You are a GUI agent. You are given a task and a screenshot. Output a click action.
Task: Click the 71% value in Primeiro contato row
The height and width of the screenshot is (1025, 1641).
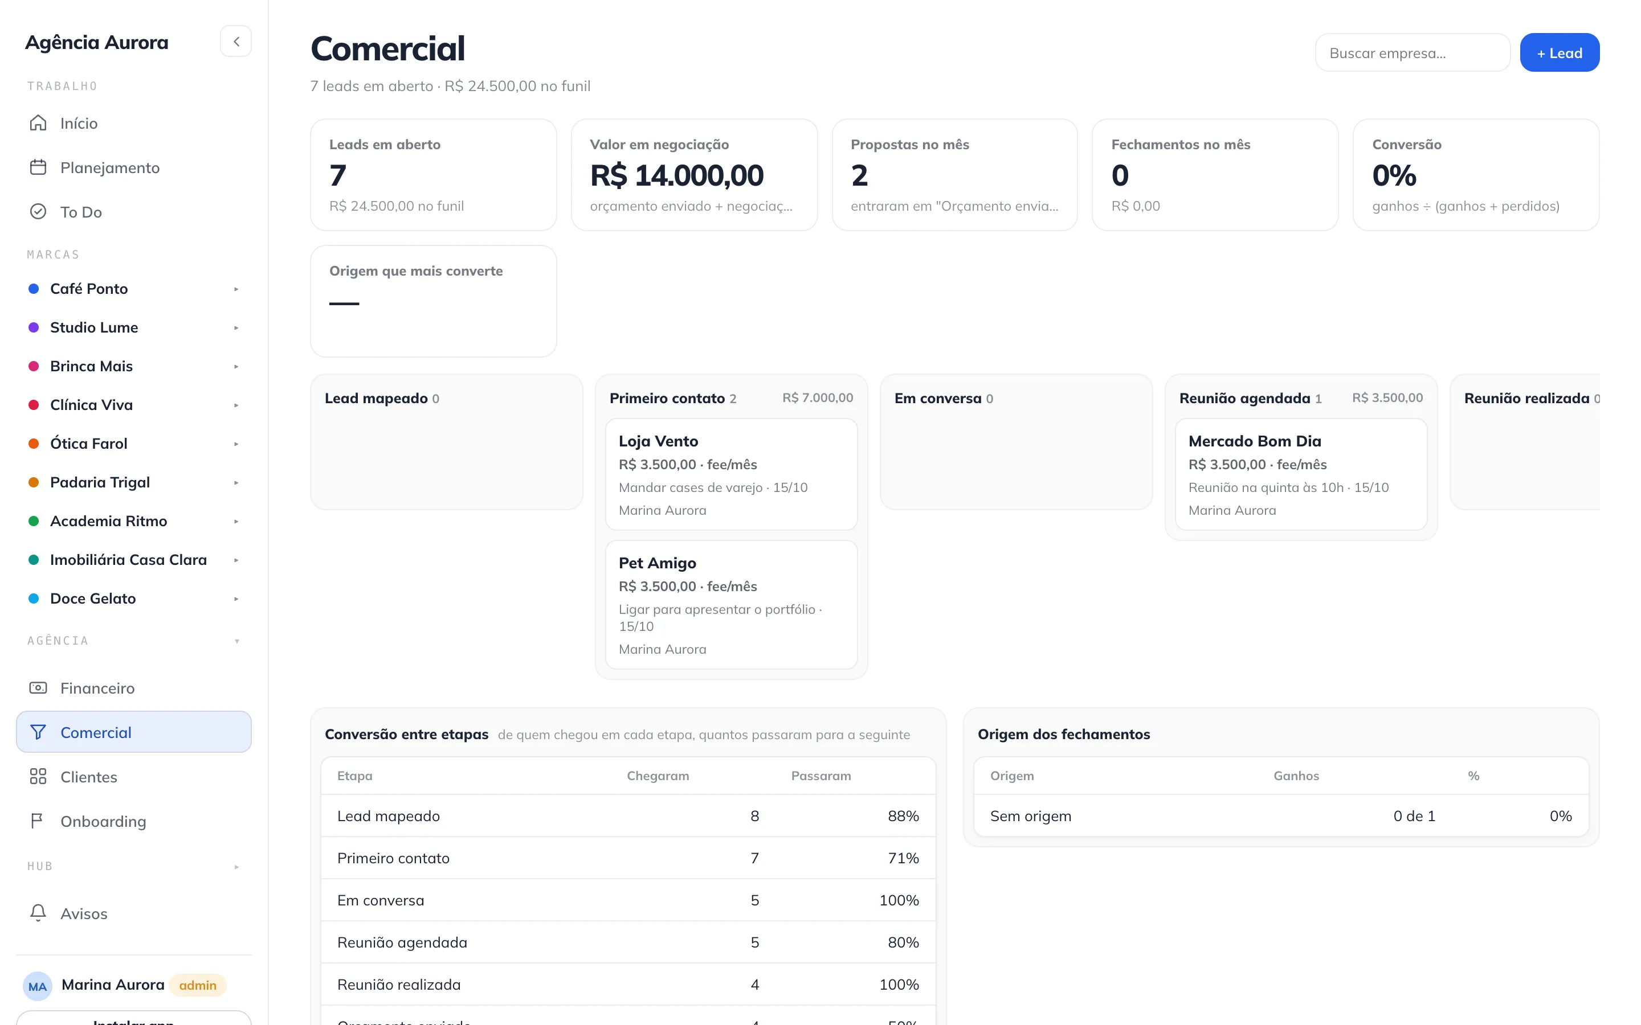[903, 858]
